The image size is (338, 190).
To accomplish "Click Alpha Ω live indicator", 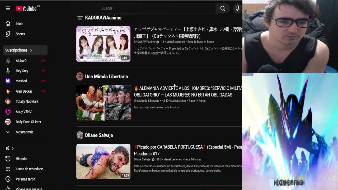I will click(x=43, y=61).
